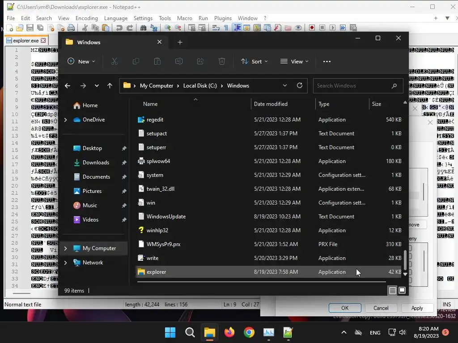Click Up directory arrow in File Explorer

pyautogui.click(x=110, y=86)
